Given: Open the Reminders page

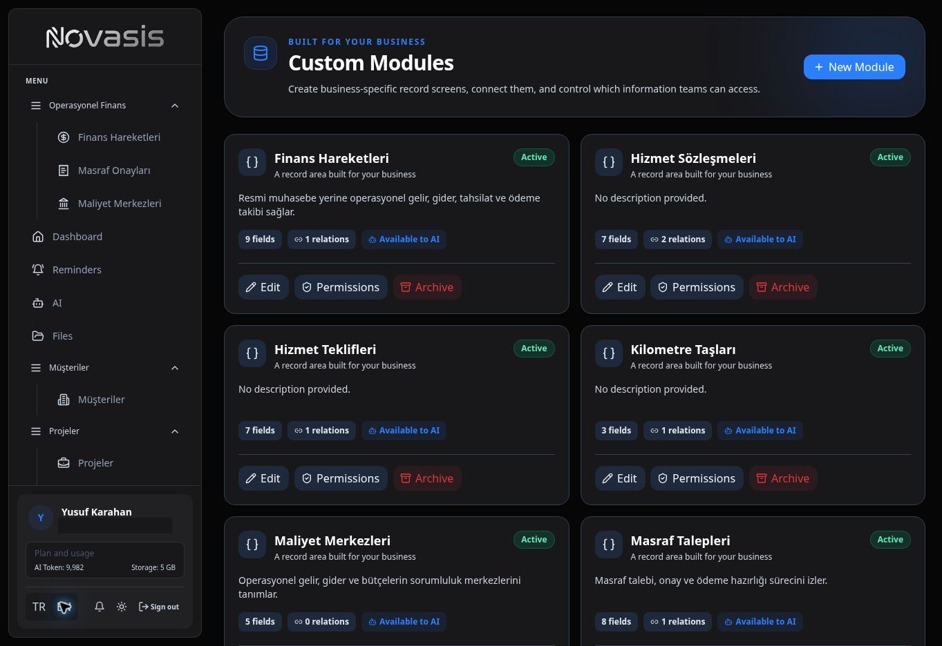Looking at the screenshot, I should (106, 270).
